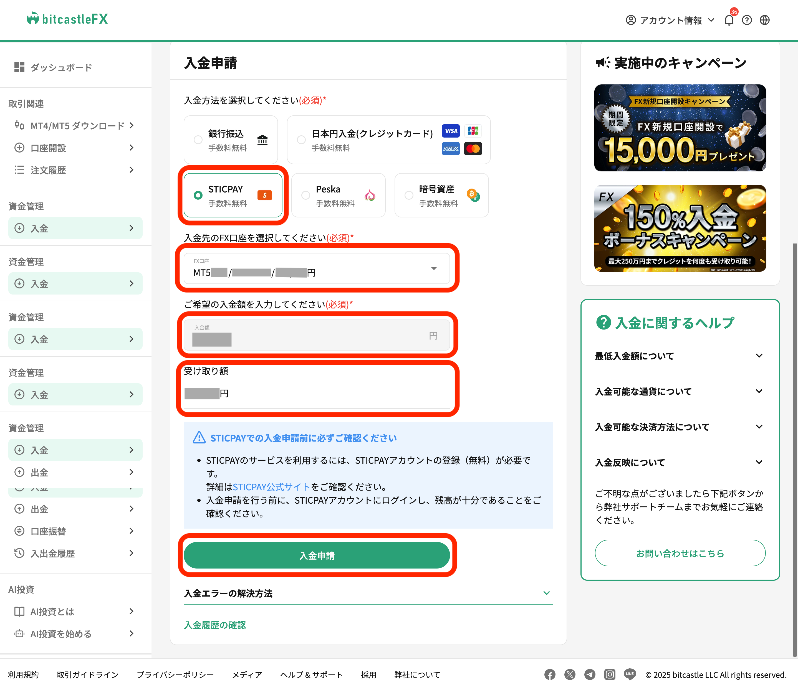This screenshot has height=690, width=798.
Task: Open ヘルプ＆サポート footer link
Action: (311, 674)
